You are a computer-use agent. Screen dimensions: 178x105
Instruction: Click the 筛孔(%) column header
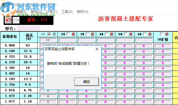point(28,37)
